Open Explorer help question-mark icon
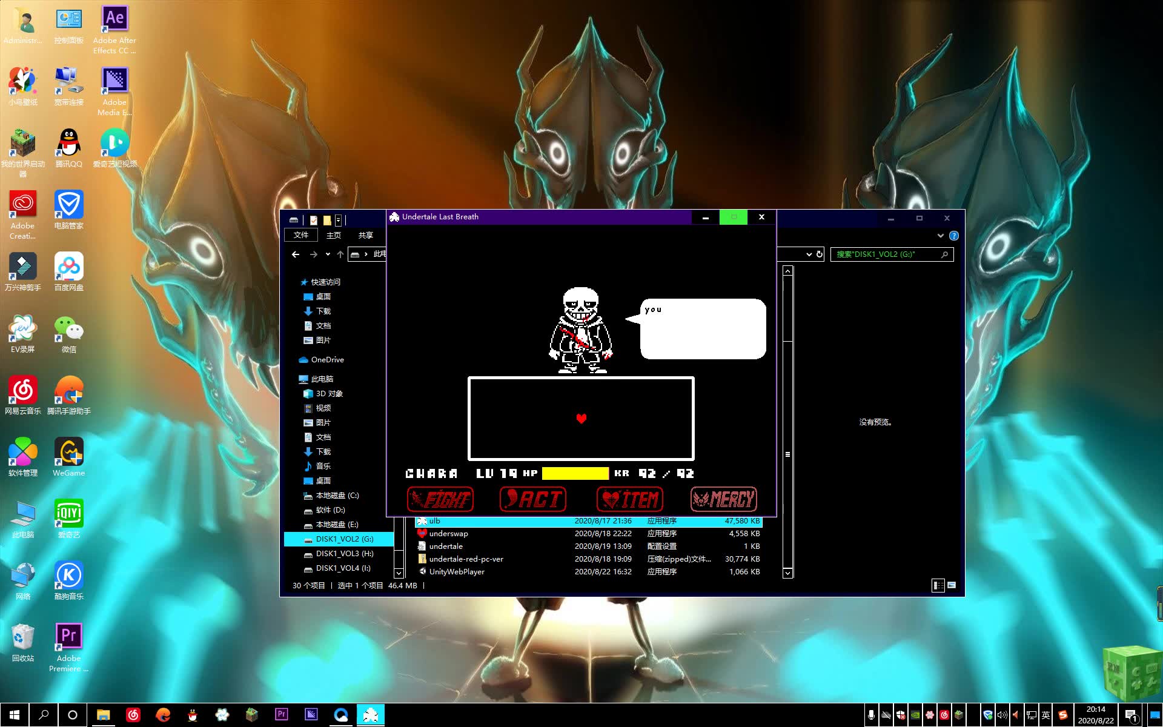Image resolution: width=1163 pixels, height=727 pixels. point(954,236)
